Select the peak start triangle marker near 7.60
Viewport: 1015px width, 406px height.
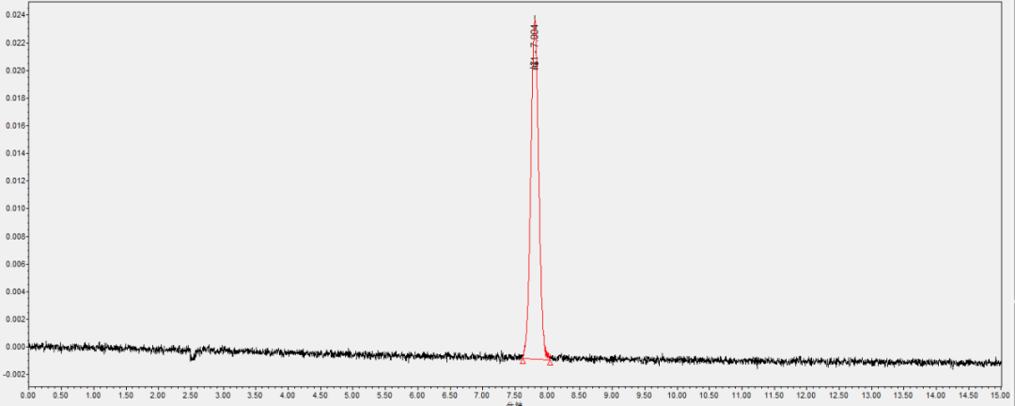523,361
